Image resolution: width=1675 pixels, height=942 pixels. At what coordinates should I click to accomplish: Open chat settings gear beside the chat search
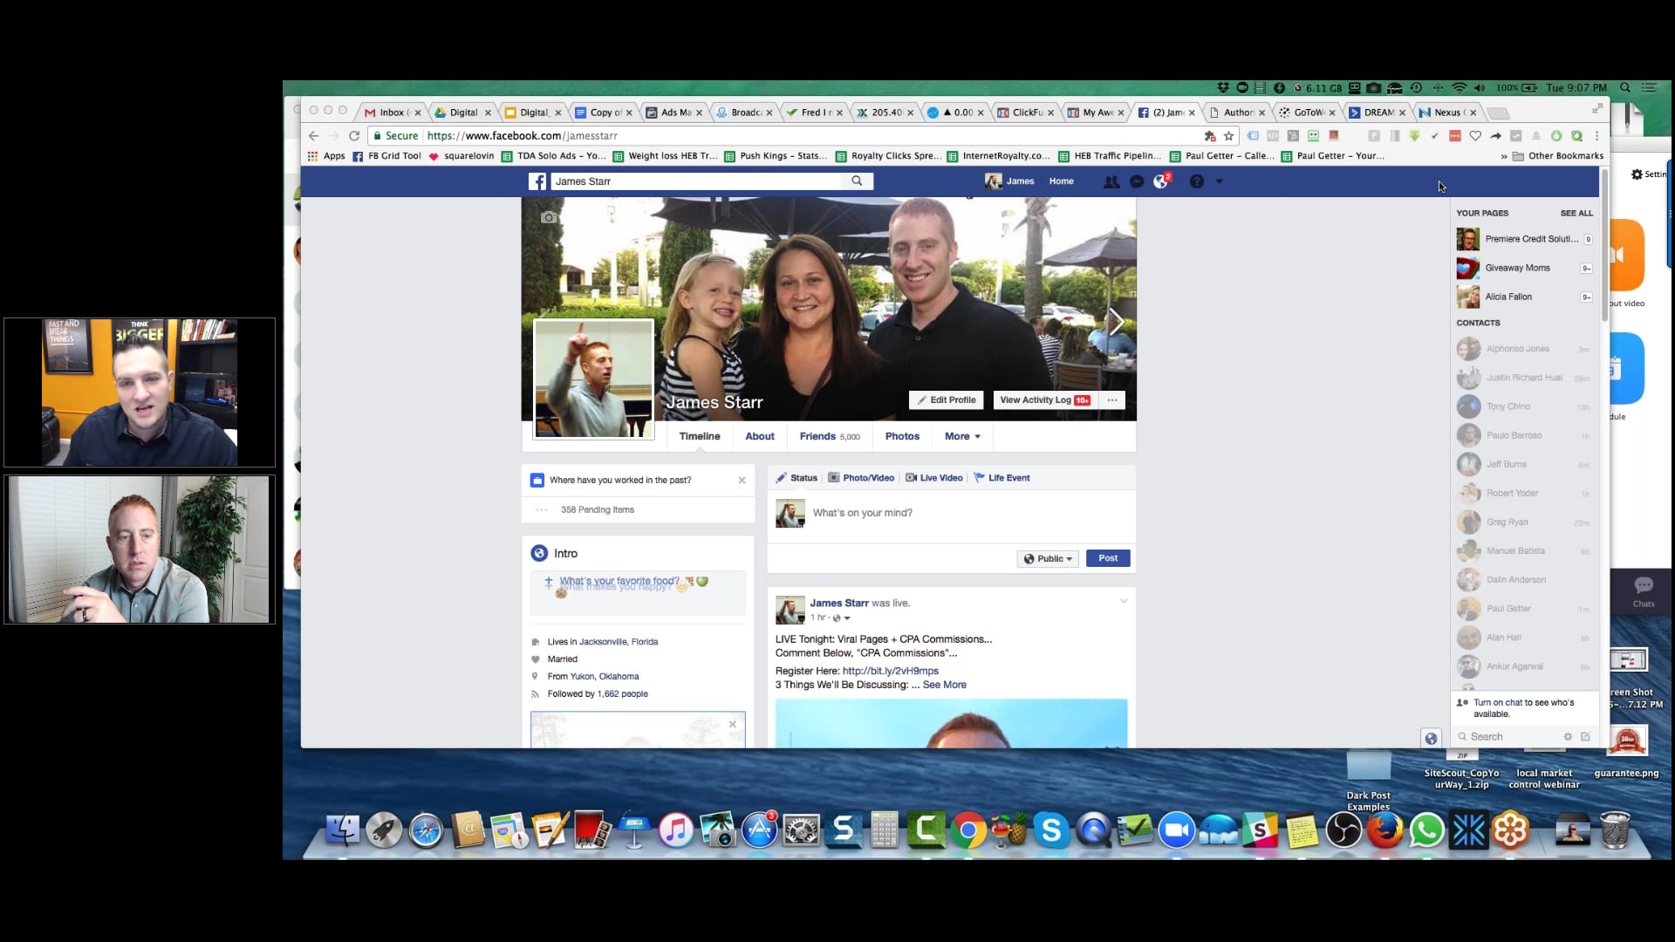coord(1568,736)
